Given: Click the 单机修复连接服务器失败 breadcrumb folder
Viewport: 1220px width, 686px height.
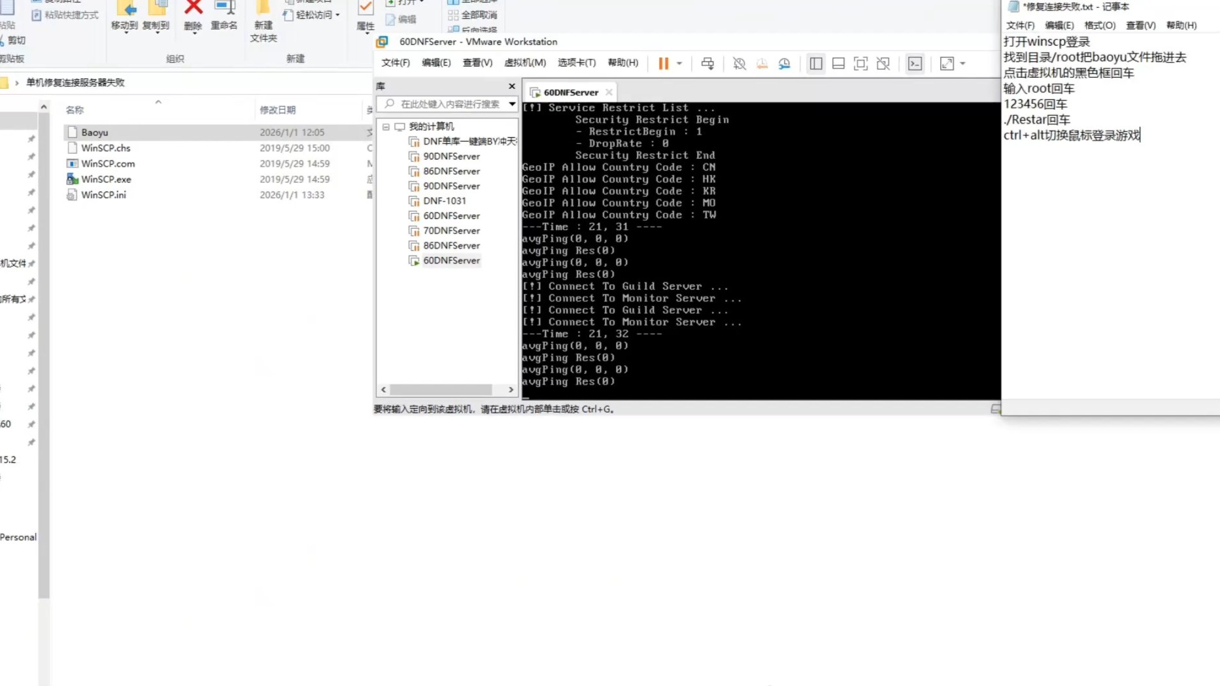Looking at the screenshot, I should click(75, 82).
